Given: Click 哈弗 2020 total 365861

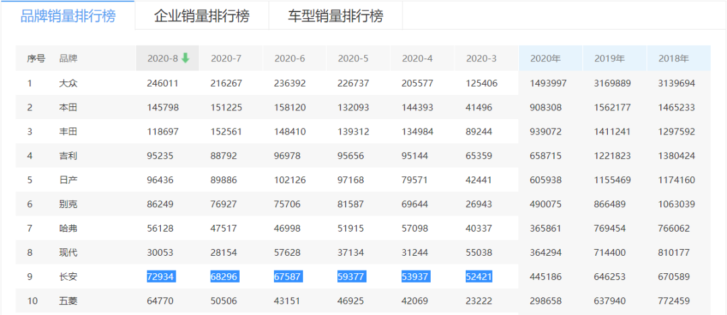Looking at the screenshot, I should 546,228.
